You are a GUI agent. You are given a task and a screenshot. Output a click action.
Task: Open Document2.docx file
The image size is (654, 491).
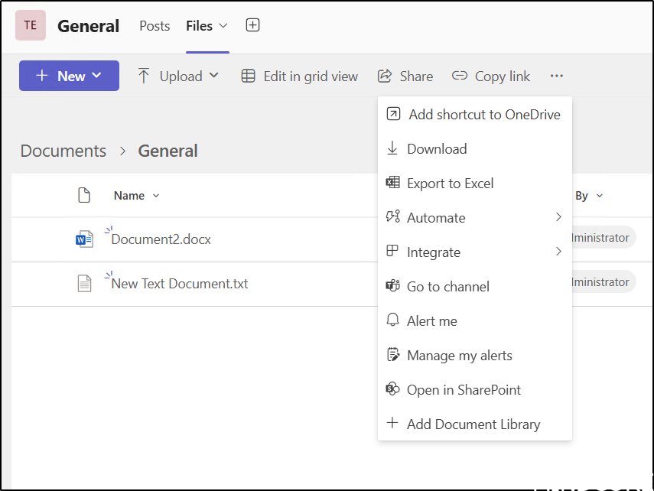click(x=161, y=239)
